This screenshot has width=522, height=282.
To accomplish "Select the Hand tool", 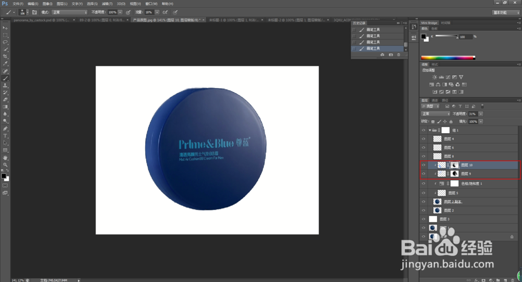I will coord(5,158).
